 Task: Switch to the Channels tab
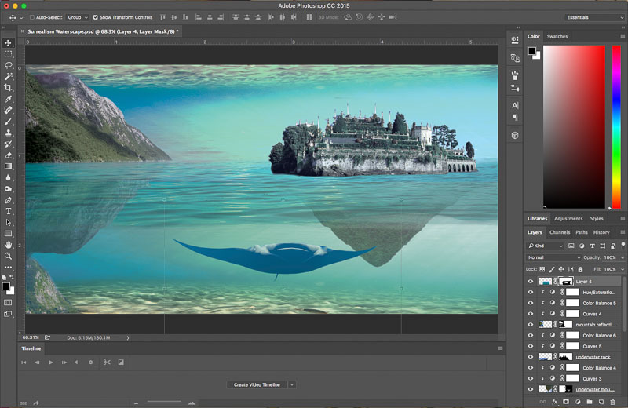pos(560,232)
